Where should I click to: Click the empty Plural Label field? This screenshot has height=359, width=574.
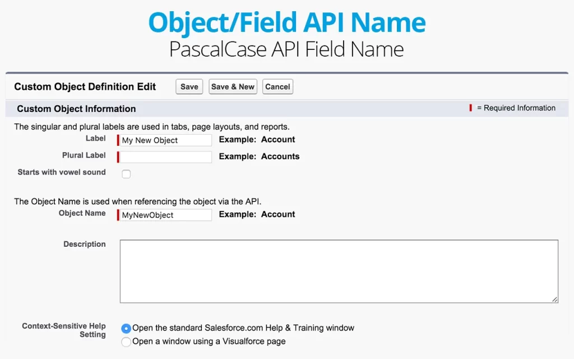[x=166, y=157]
